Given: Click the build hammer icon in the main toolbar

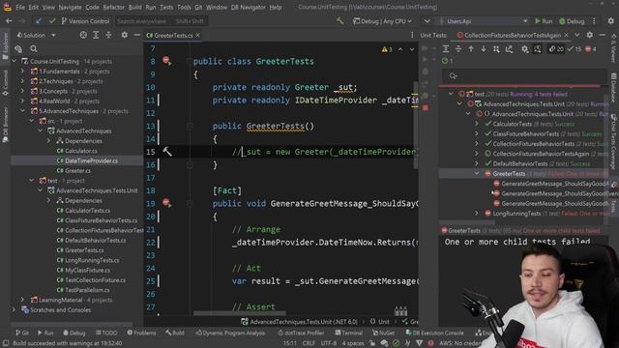Looking at the screenshot, I should pos(339,20).
